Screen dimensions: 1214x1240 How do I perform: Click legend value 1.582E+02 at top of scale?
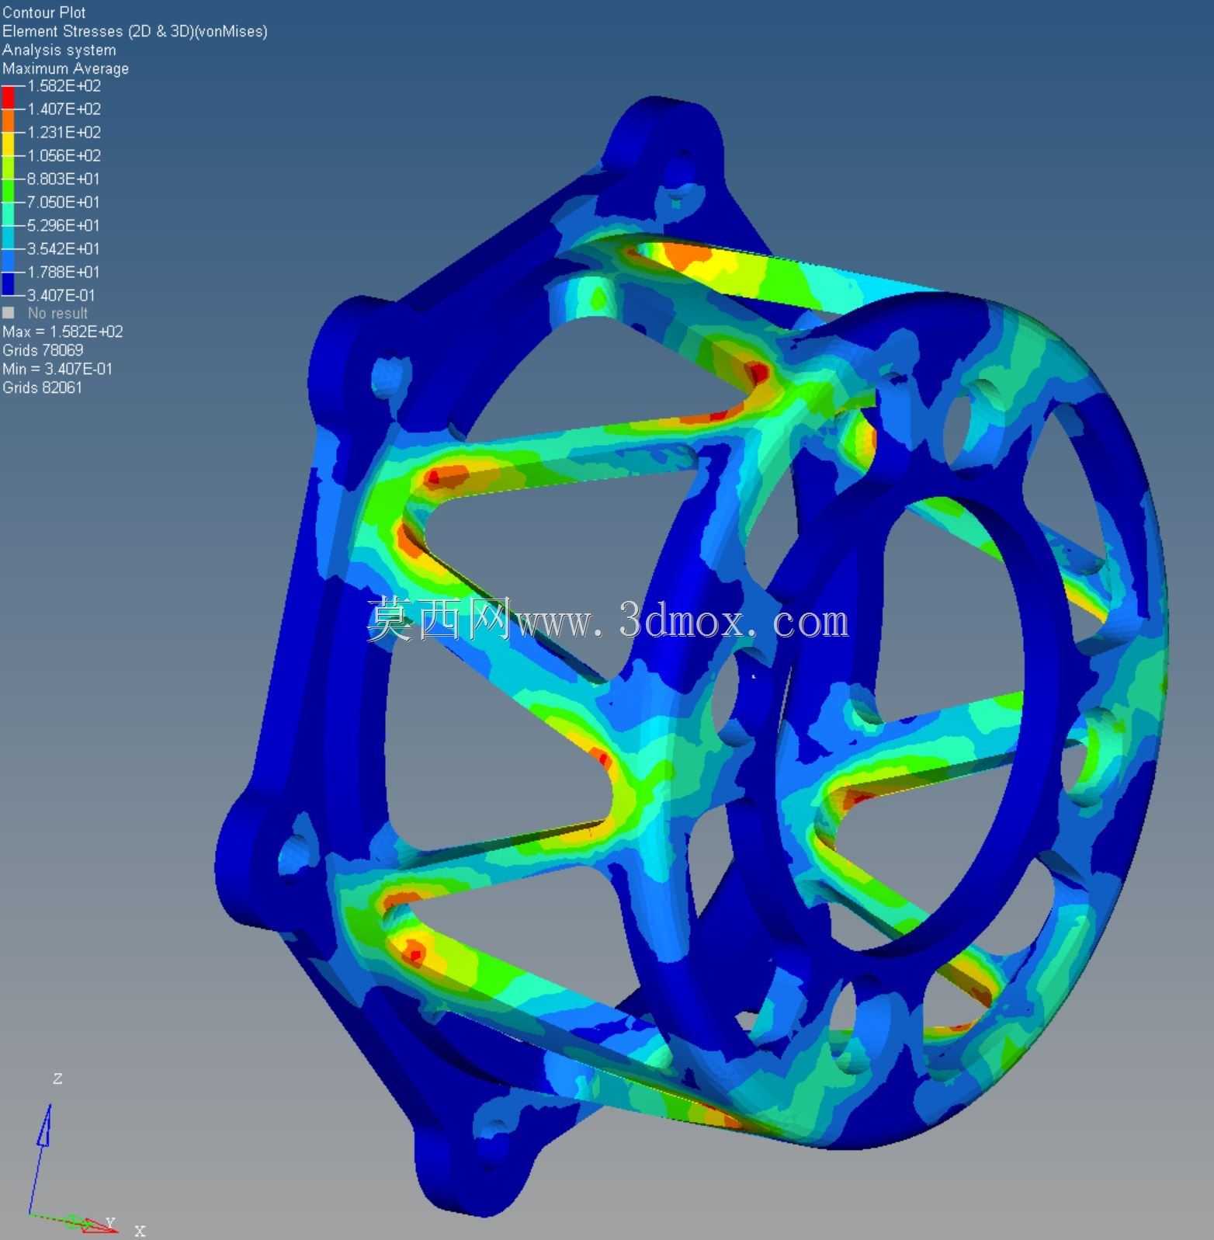point(64,86)
